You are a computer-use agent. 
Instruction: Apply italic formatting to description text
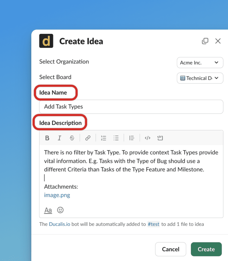tap(60, 138)
